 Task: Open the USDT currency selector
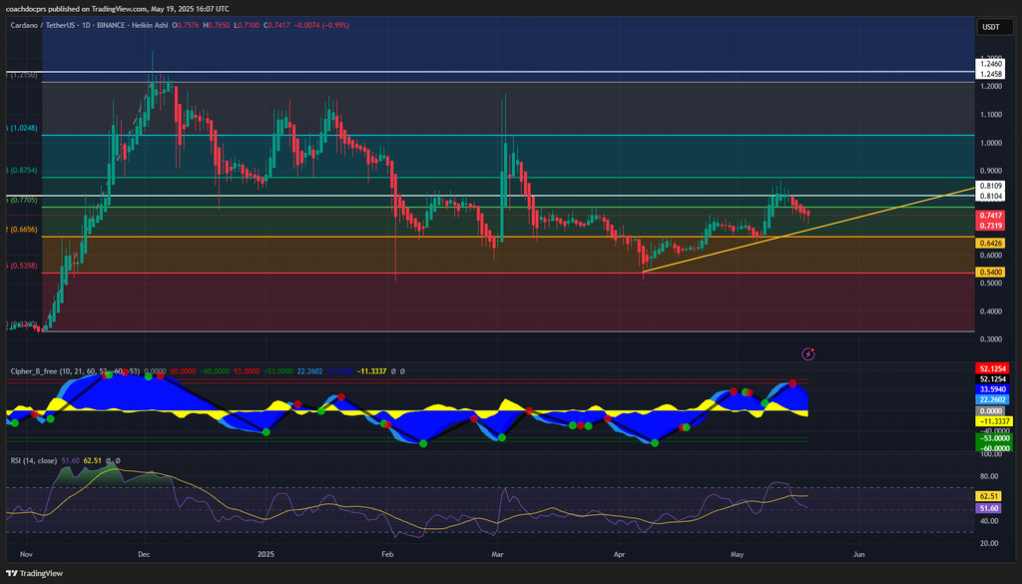991,27
